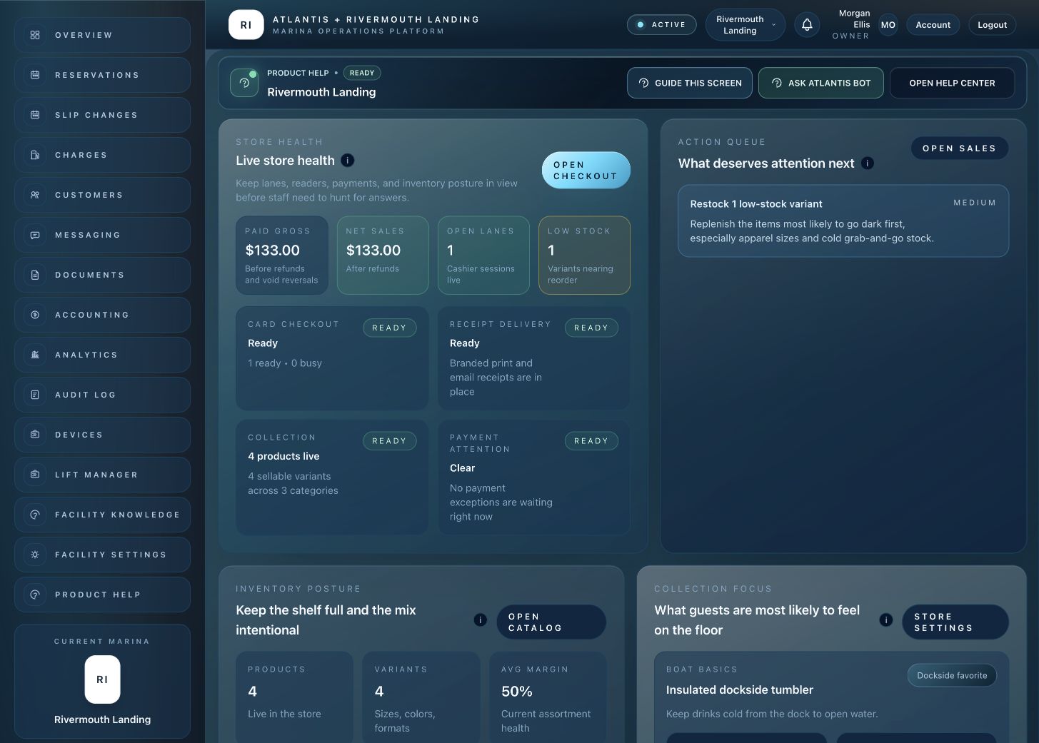This screenshot has width=1039, height=743.
Task: Click the Analytics chart icon
Action: [35, 355]
